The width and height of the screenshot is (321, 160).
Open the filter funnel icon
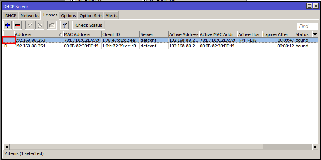pos(64,25)
